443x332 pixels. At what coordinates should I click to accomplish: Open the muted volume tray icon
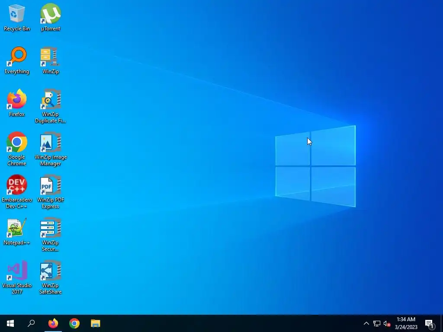(x=387, y=323)
